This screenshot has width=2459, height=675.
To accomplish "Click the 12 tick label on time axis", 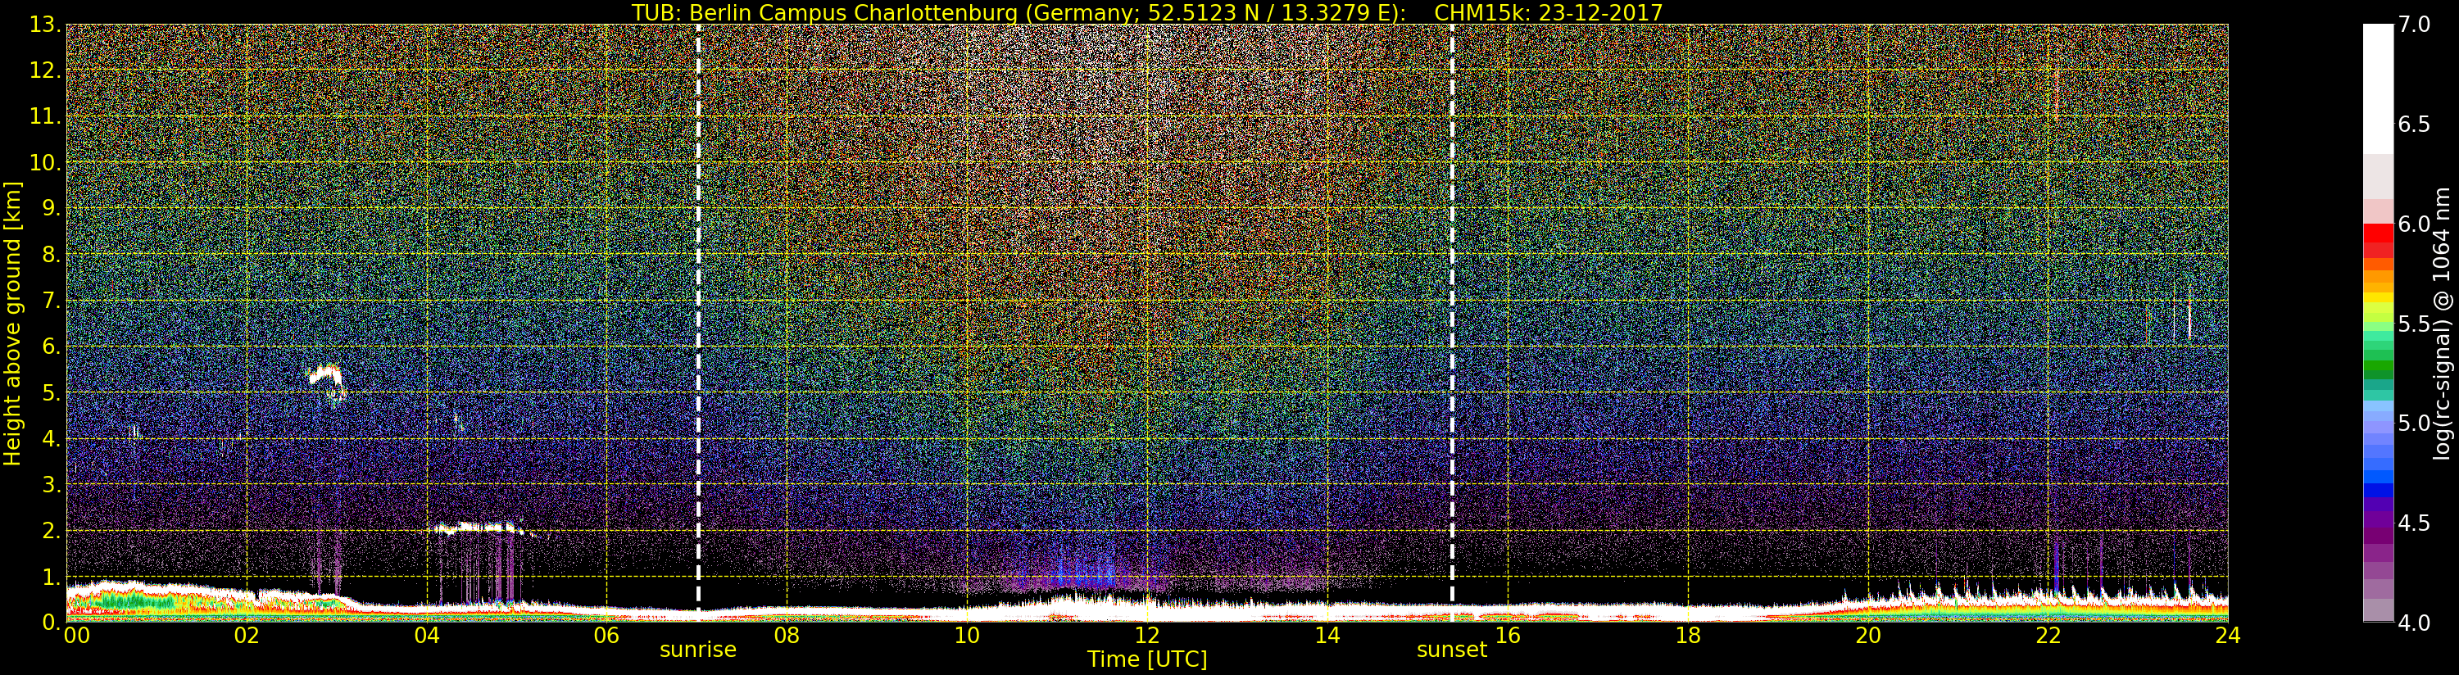I will [1146, 636].
